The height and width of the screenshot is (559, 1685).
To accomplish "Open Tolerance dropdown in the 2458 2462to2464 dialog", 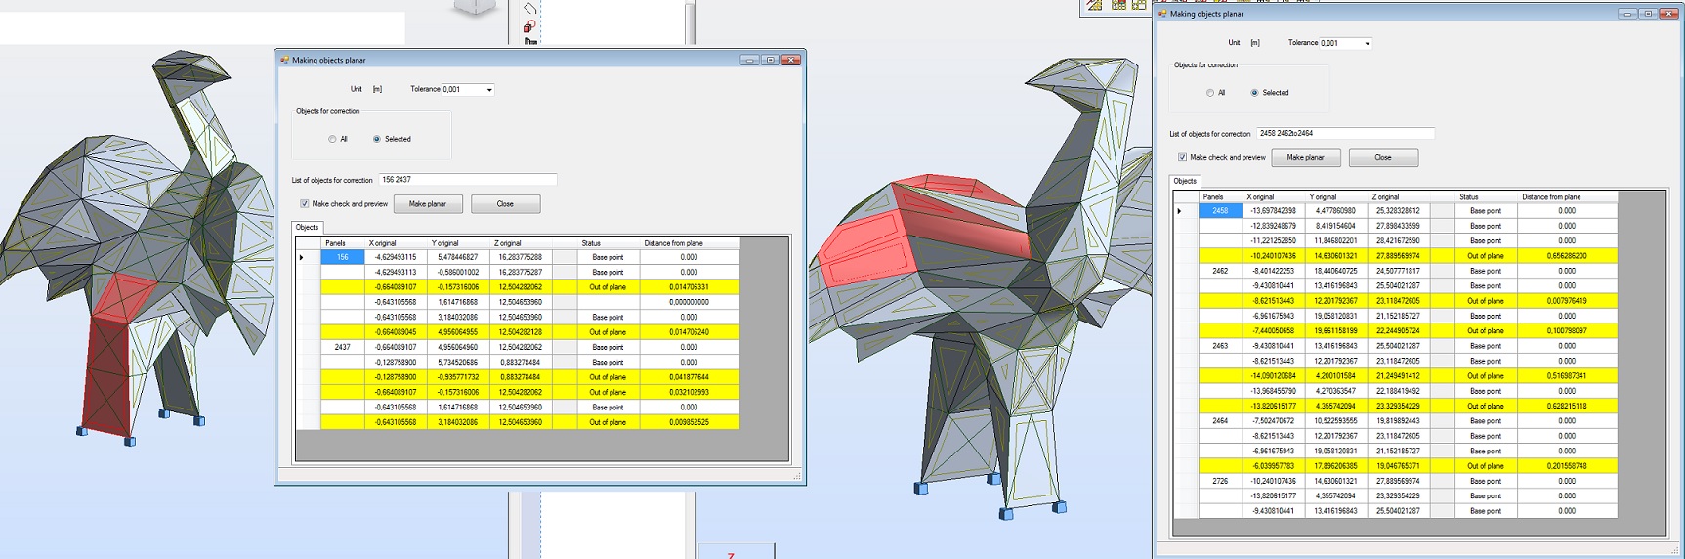I will pyautogui.click(x=1367, y=43).
